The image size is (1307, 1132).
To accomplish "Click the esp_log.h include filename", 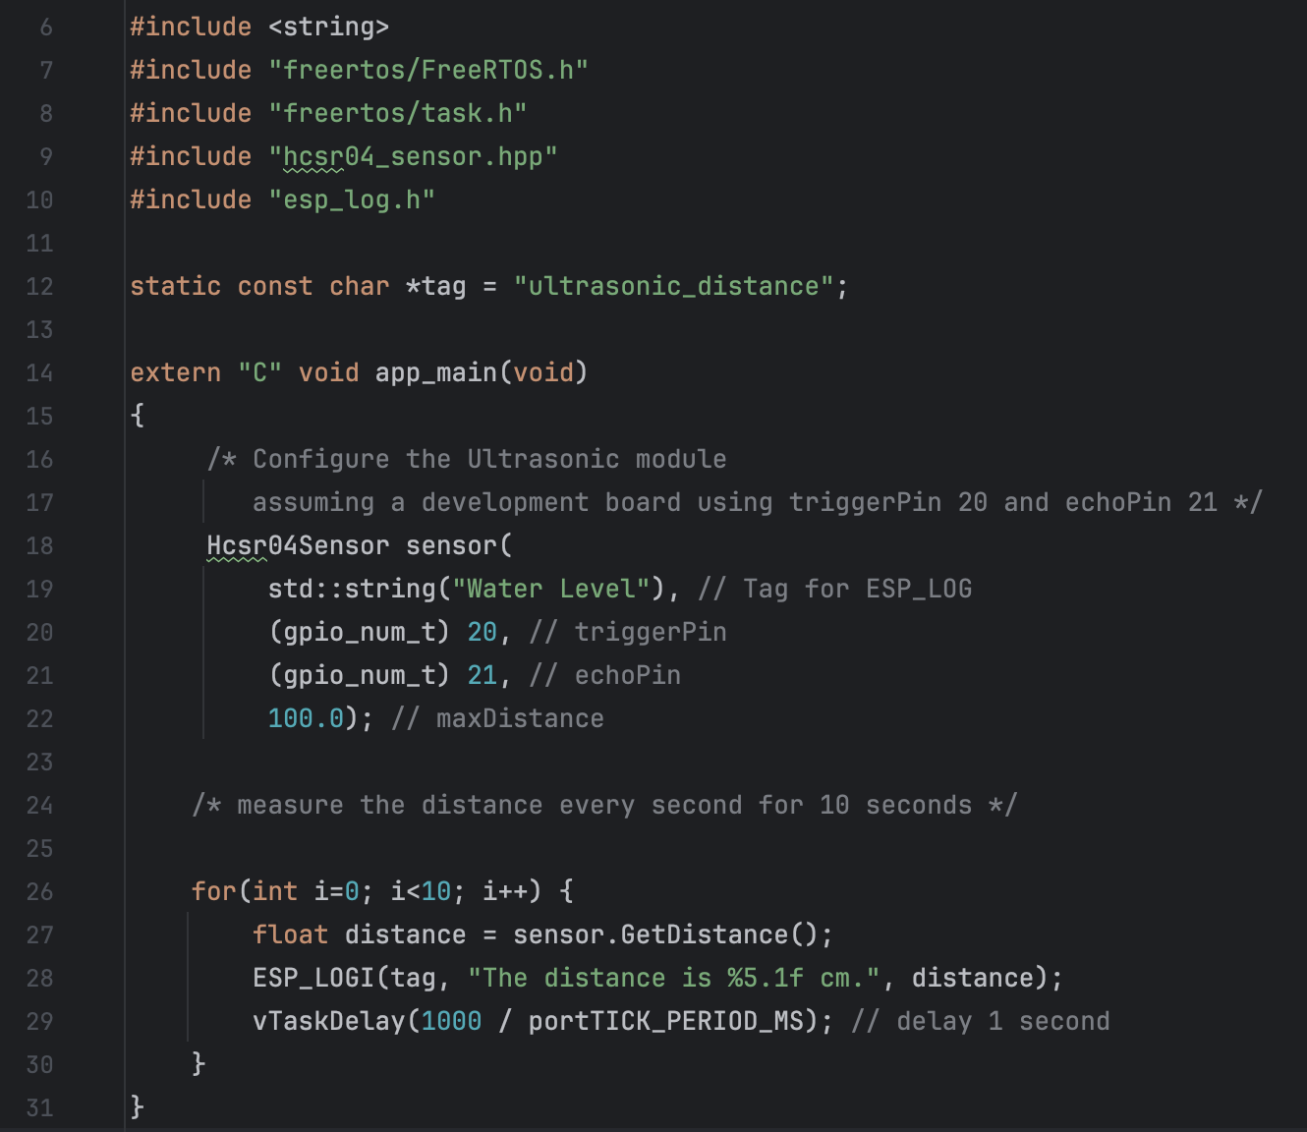I will click(352, 200).
